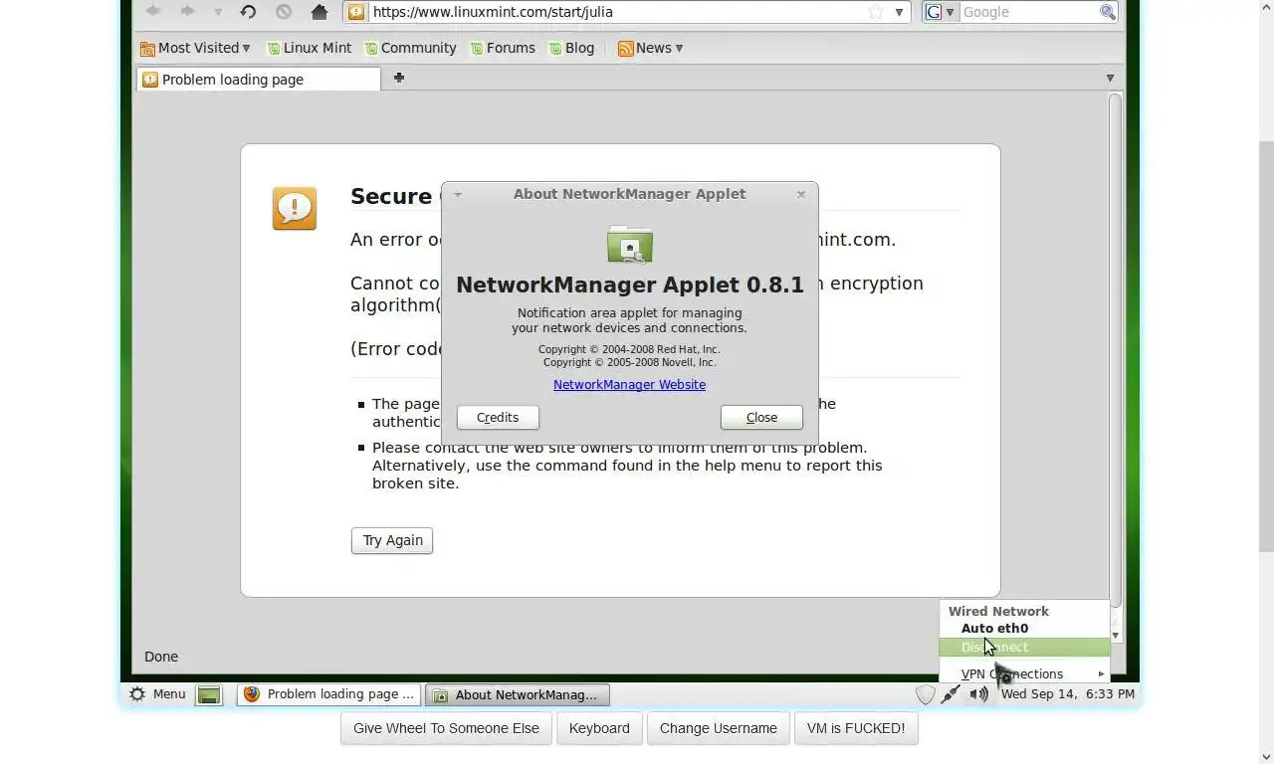Open the Linux Mint bookmark
Viewport: 1274px width, 764px height.
pos(309,48)
